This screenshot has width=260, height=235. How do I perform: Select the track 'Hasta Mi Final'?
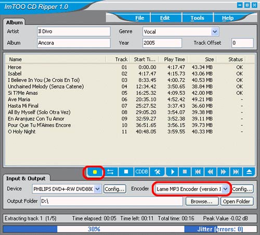tap(23, 106)
